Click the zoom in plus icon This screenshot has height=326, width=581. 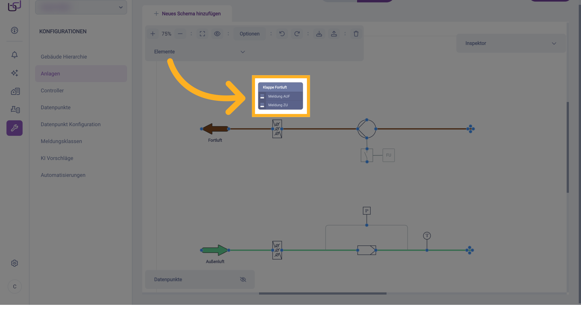[153, 34]
